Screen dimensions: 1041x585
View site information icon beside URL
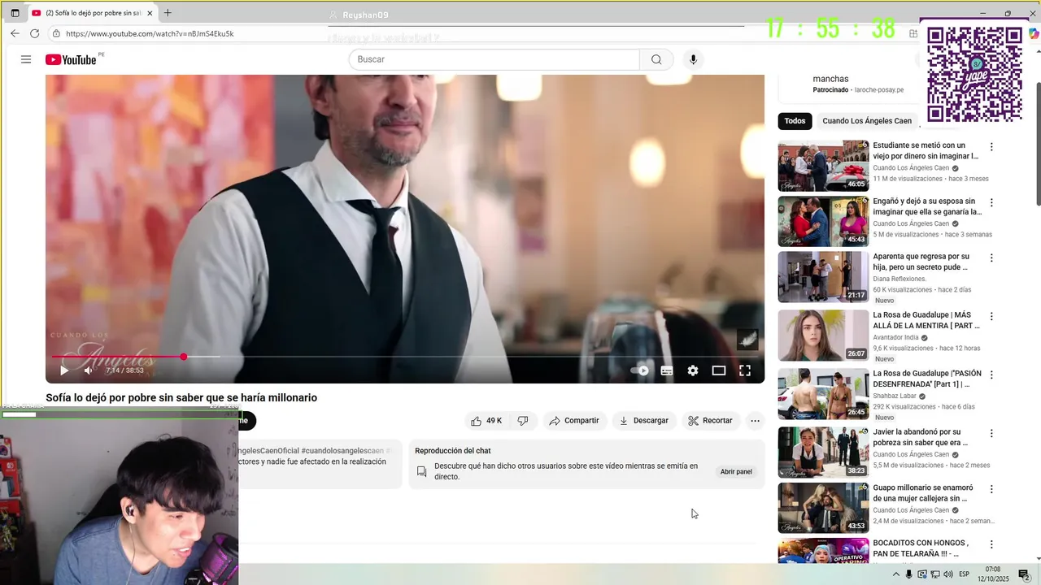pos(56,33)
